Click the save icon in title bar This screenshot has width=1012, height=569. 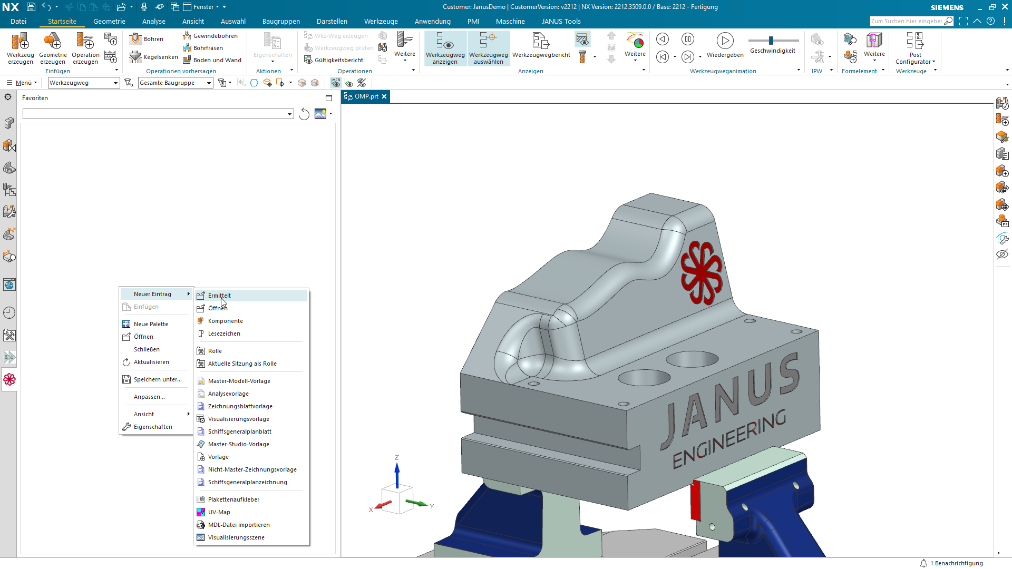coord(31,7)
